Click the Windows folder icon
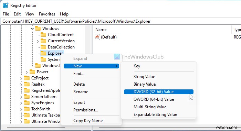Viewport: 241px width, 131px height. coord(38,29)
